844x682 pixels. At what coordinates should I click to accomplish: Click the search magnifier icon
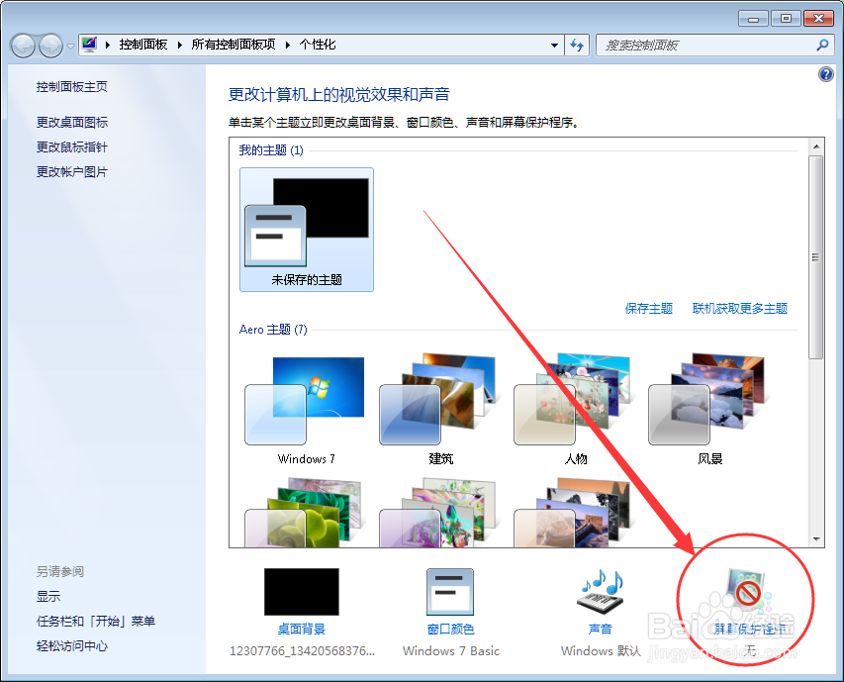pos(822,45)
